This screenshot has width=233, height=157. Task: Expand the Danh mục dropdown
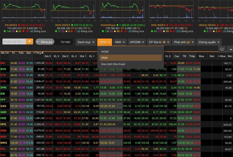click(x=86, y=42)
